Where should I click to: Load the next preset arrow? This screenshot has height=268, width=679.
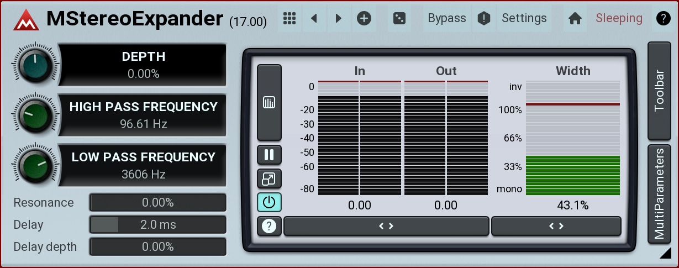pyautogui.click(x=338, y=18)
